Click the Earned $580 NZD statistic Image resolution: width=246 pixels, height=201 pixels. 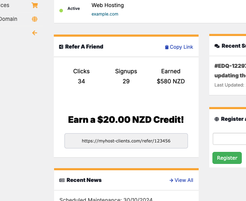[171, 76]
